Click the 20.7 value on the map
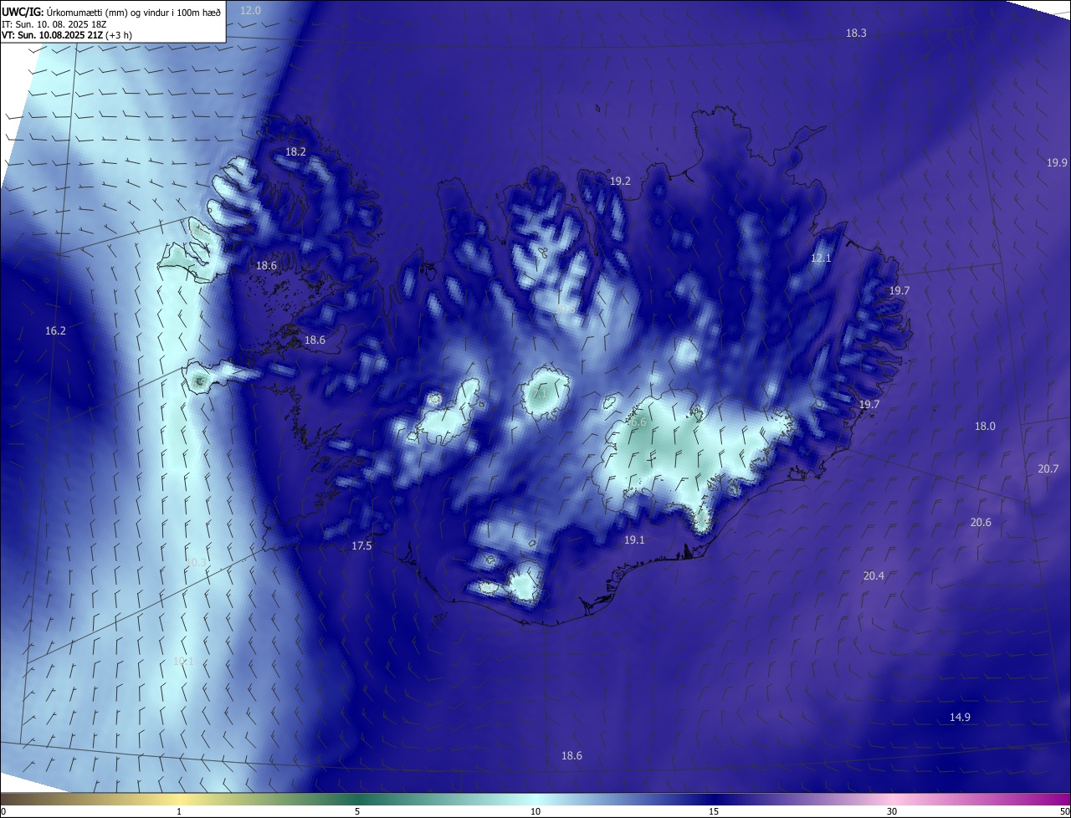 1048,469
